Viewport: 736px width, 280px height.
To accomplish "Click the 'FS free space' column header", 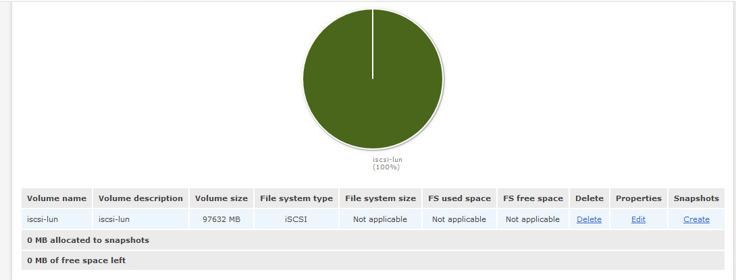I will point(533,198).
